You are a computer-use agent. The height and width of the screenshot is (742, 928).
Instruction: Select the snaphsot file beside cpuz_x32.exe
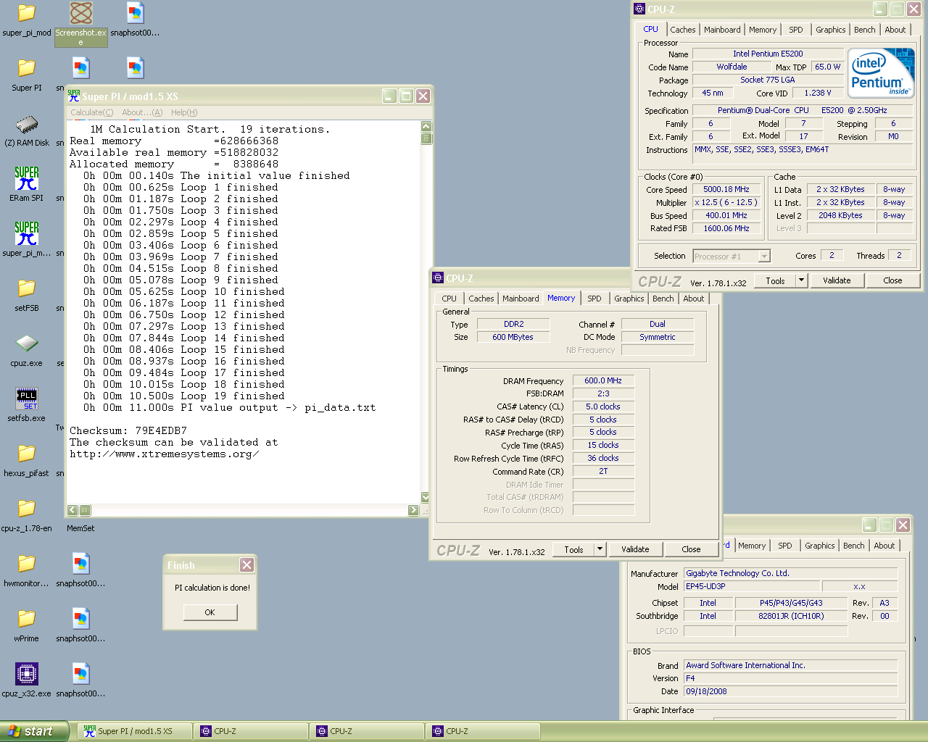click(x=81, y=674)
